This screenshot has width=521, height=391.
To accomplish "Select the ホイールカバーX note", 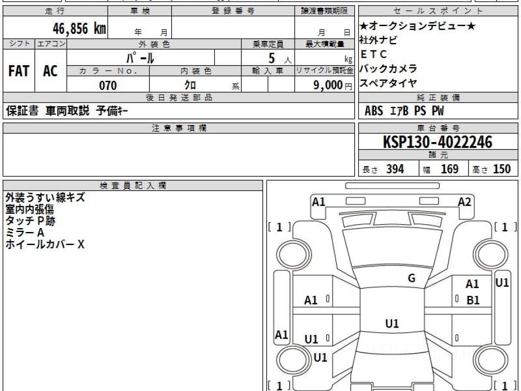I will [x=45, y=244].
